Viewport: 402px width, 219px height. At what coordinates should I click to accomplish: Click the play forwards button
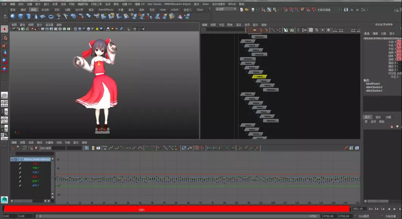(x=395, y=209)
